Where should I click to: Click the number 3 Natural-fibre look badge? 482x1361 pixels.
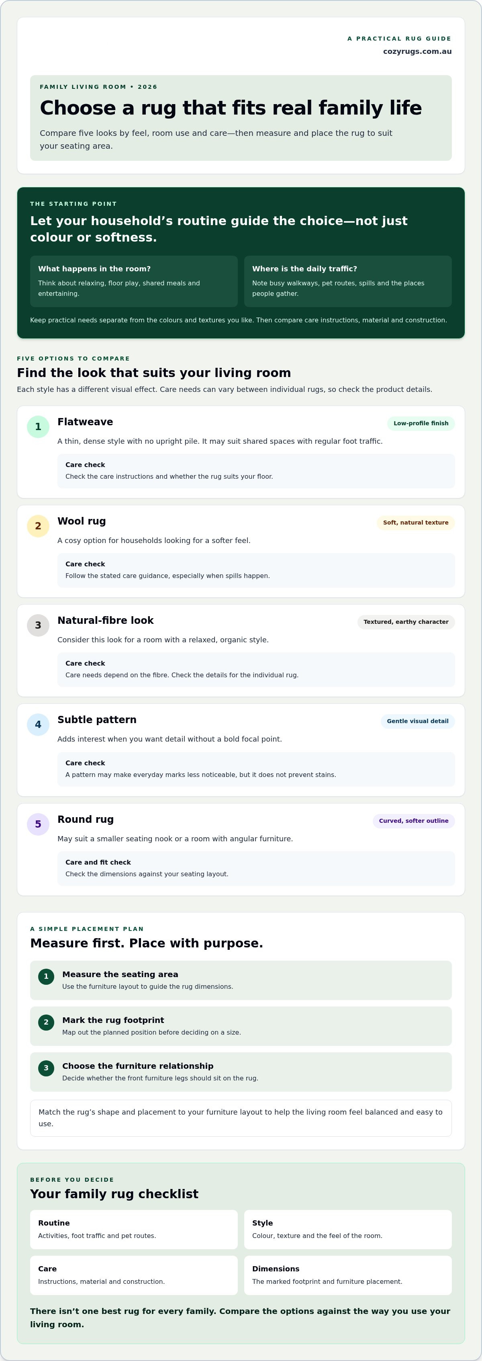(x=38, y=625)
